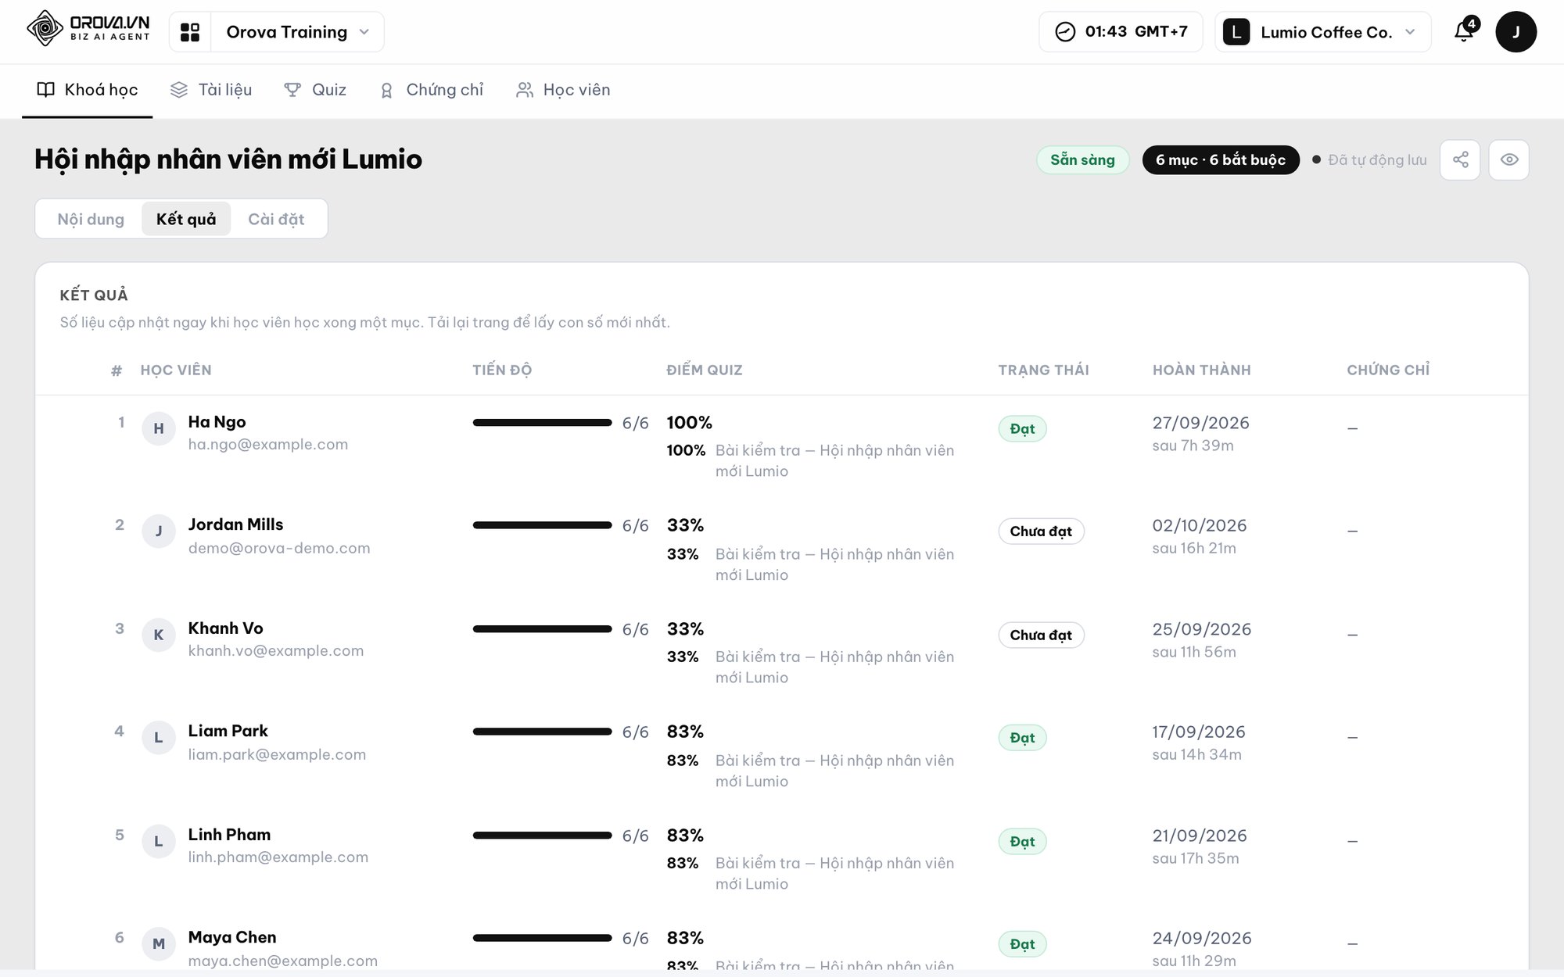The height and width of the screenshot is (977, 1564).
Task: Open the Chứng chỉ tab
Action: point(431,90)
